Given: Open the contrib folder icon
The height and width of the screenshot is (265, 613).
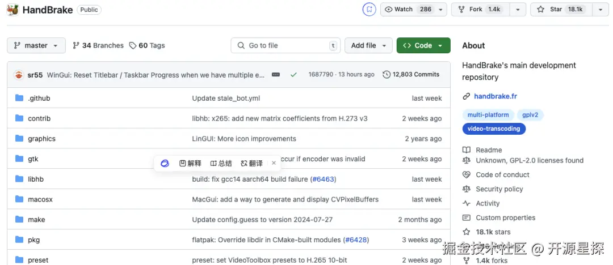Looking at the screenshot, I should pyautogui.click(x=19, y=118).
